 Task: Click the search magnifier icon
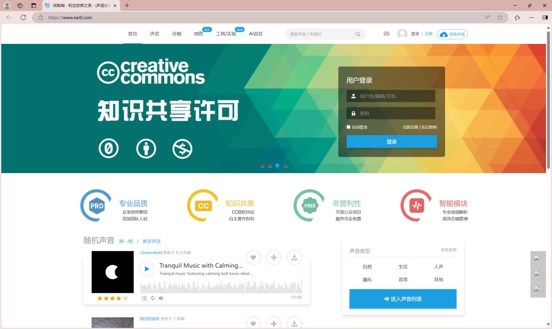(358, 34)
